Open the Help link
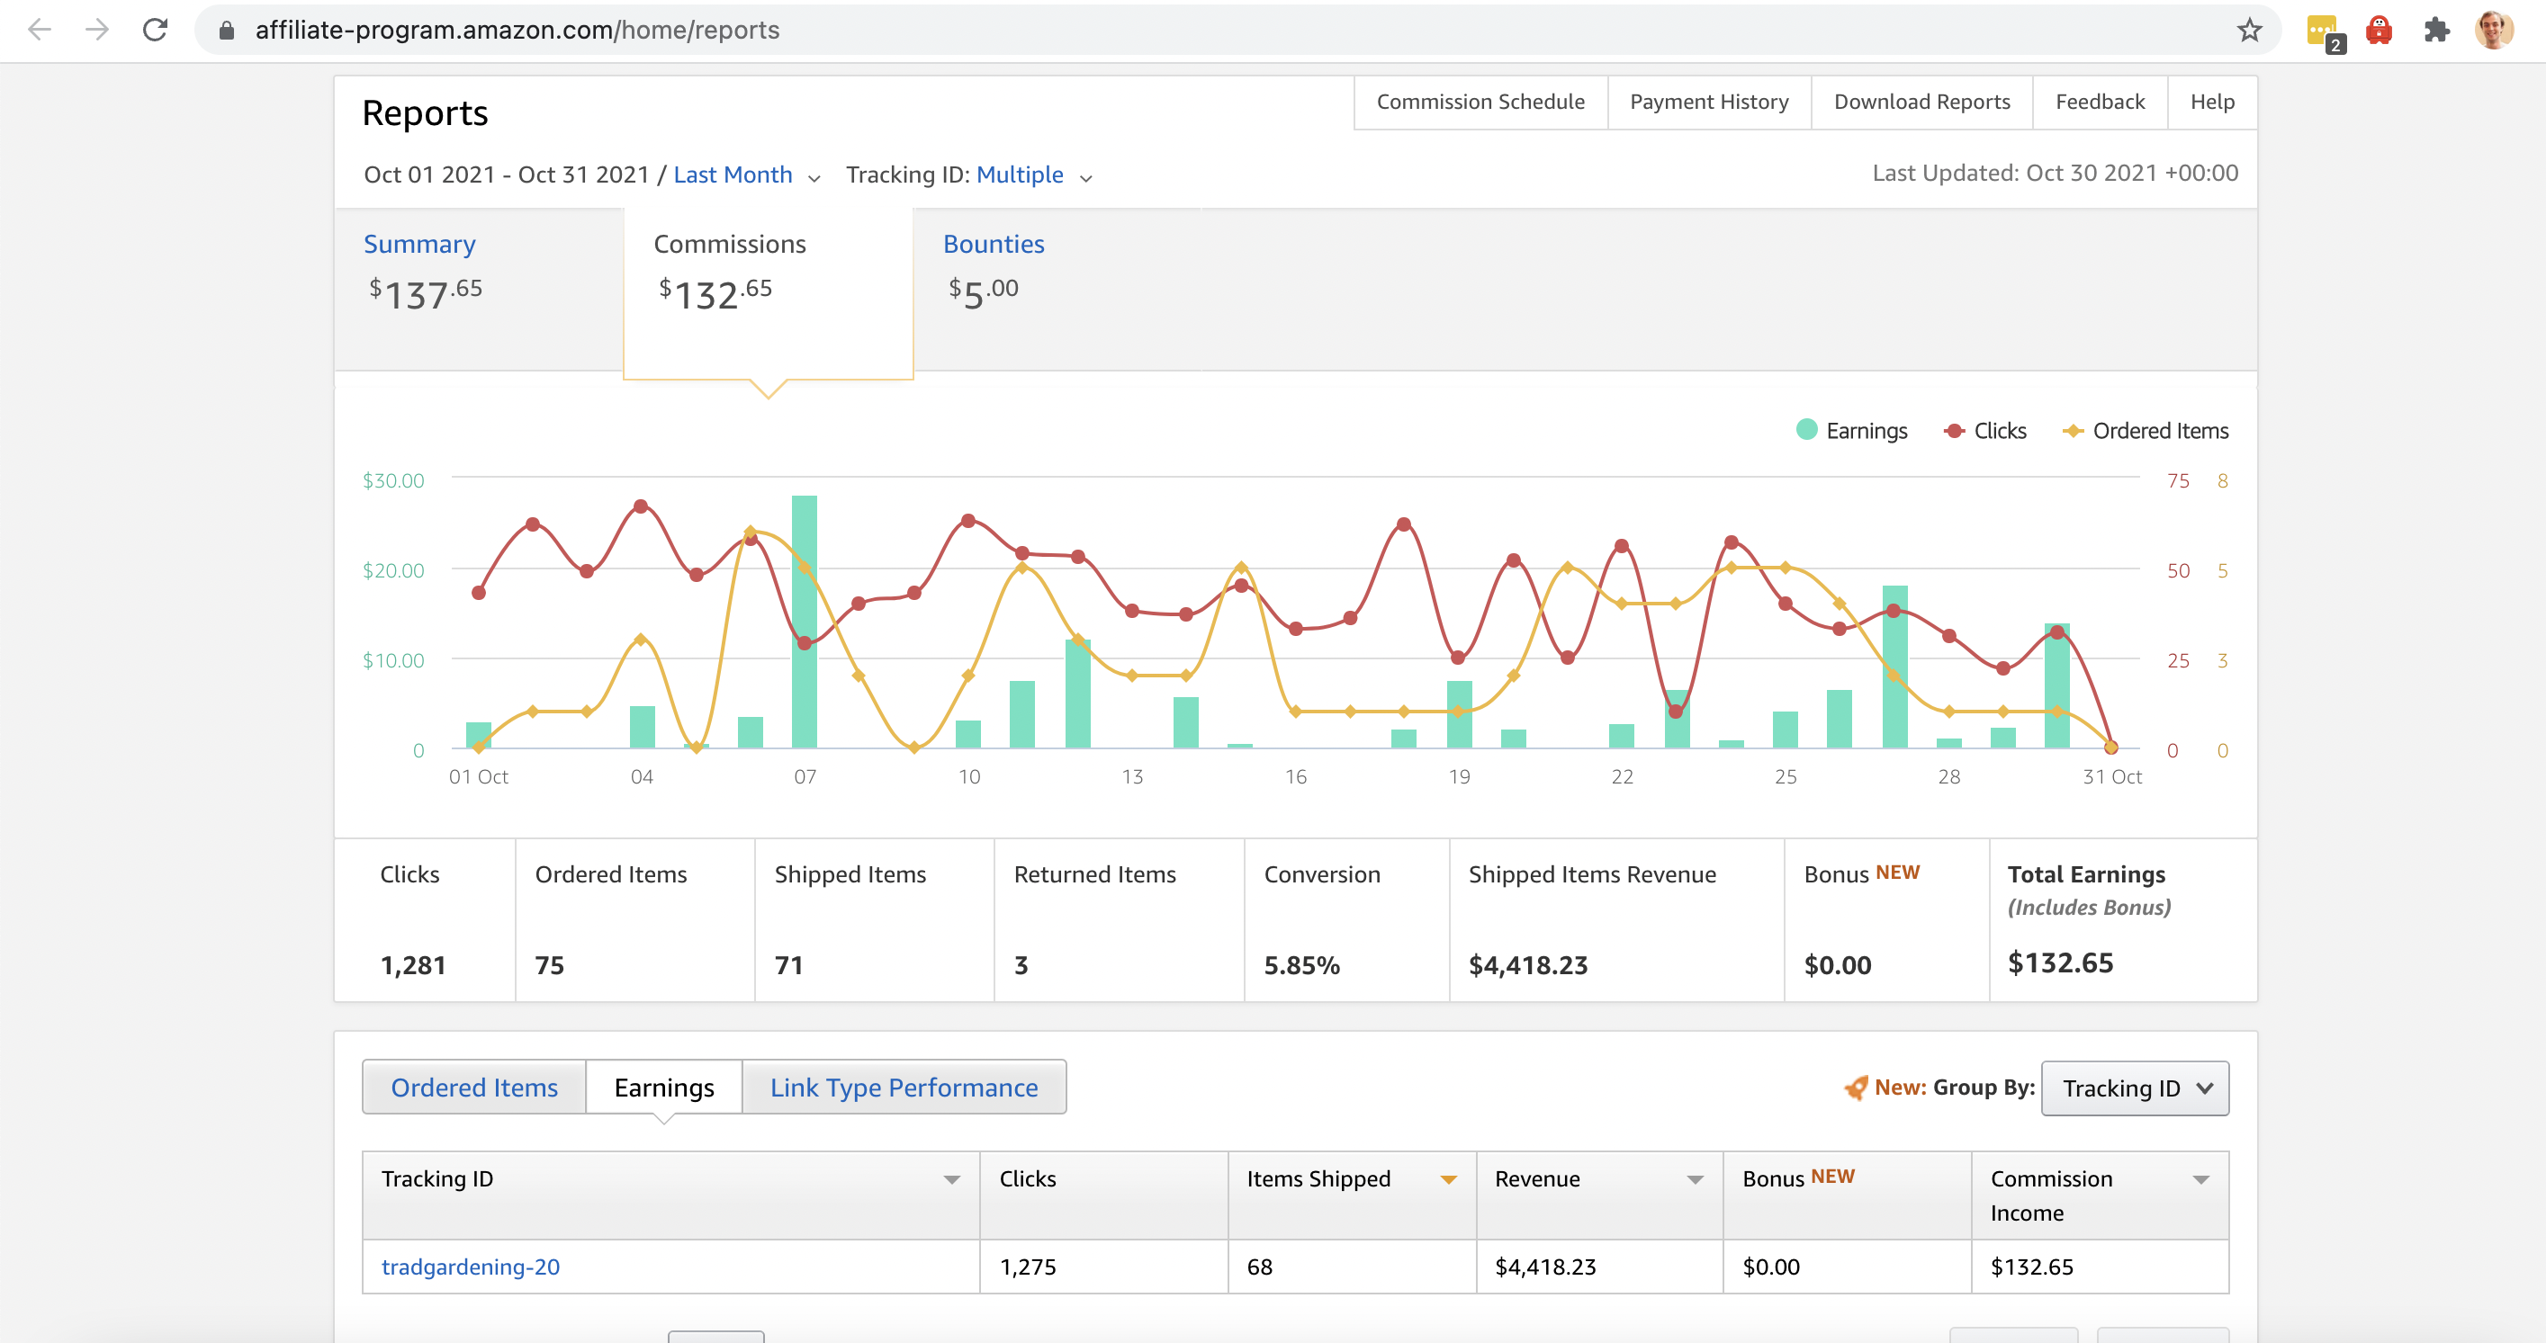The height and width of the screenshot is (1343, 2546). click(2212, 102)
